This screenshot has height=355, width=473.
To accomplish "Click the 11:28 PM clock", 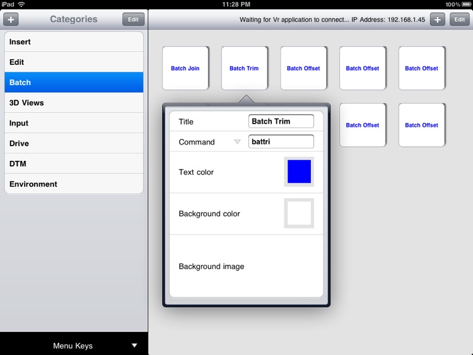I will pyautogui.click(x=237, y=4).
